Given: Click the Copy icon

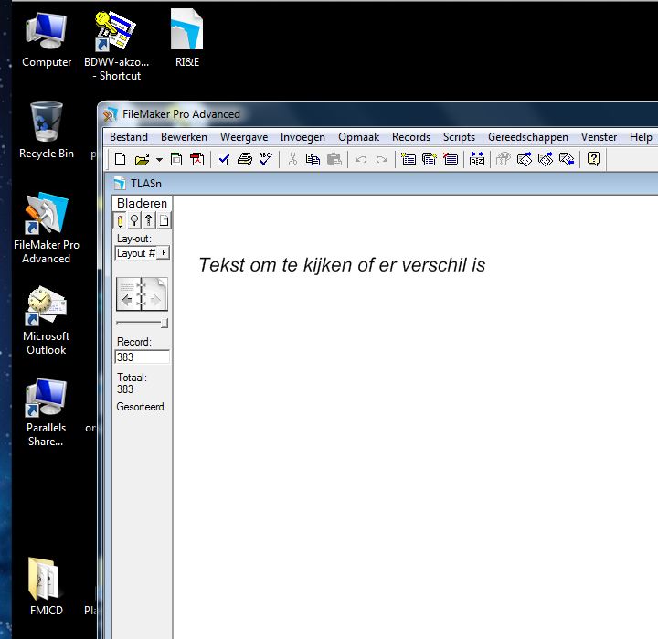Looking at the screenshot, I should [x=313, y=160].
